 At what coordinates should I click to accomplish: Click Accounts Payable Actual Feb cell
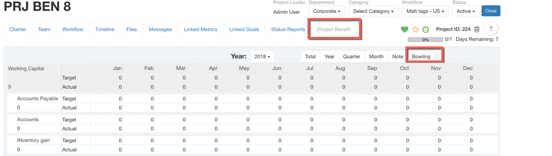coord(139,108)
